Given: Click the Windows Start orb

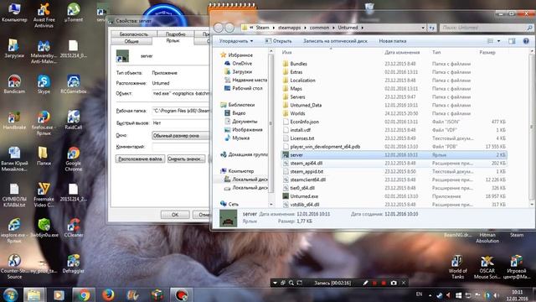Looking at the screenshot, I should pos(11,294).
